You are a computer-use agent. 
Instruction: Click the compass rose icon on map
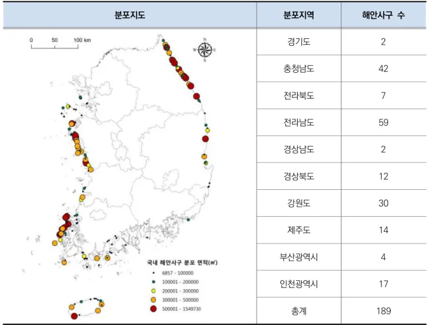(205, 50)
